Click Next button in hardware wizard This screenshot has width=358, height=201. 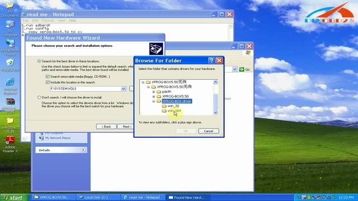click(x=125, y=127)
